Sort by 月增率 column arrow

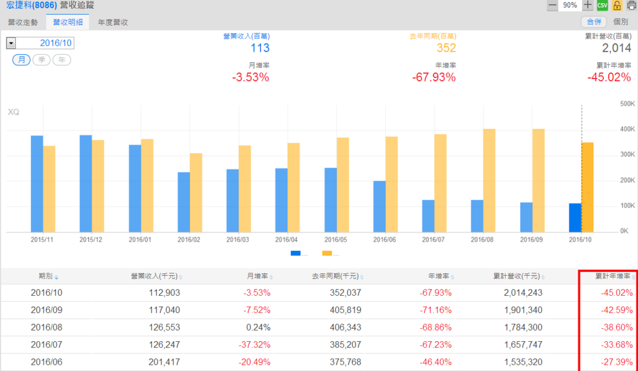tap(271, 277)
